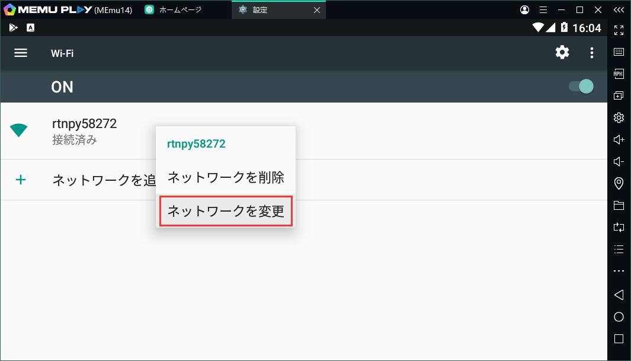The width and height of the screenshot is (631, 361).
Task: Toggle the Wi-Fi ON switch
Action: tap(581, 87)
